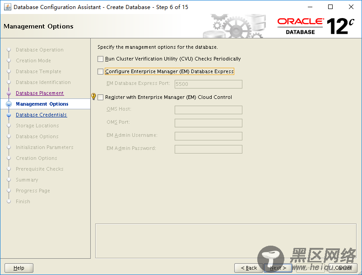Screen dimensions: 362x275
Task: Go to the Database Credentials step
Action: point(42,115)
